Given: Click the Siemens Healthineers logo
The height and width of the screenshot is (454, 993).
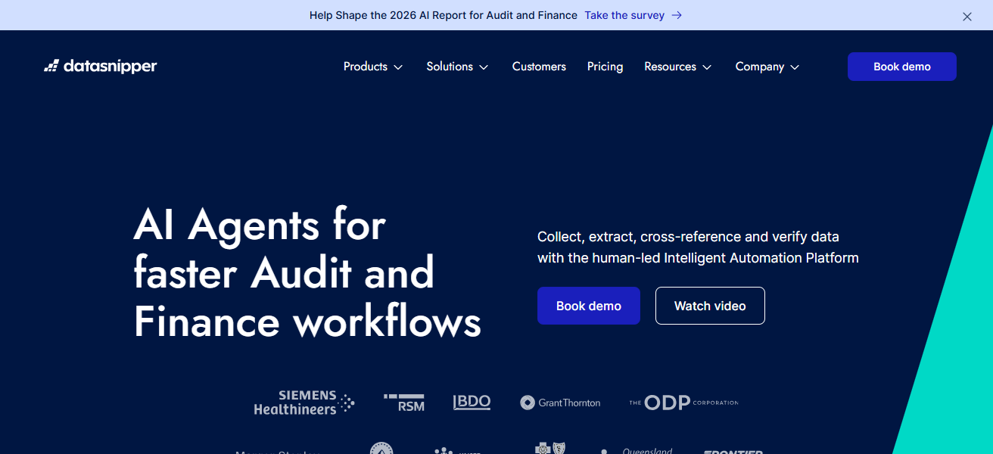Looking at the screenshot, I should point(304,403).
